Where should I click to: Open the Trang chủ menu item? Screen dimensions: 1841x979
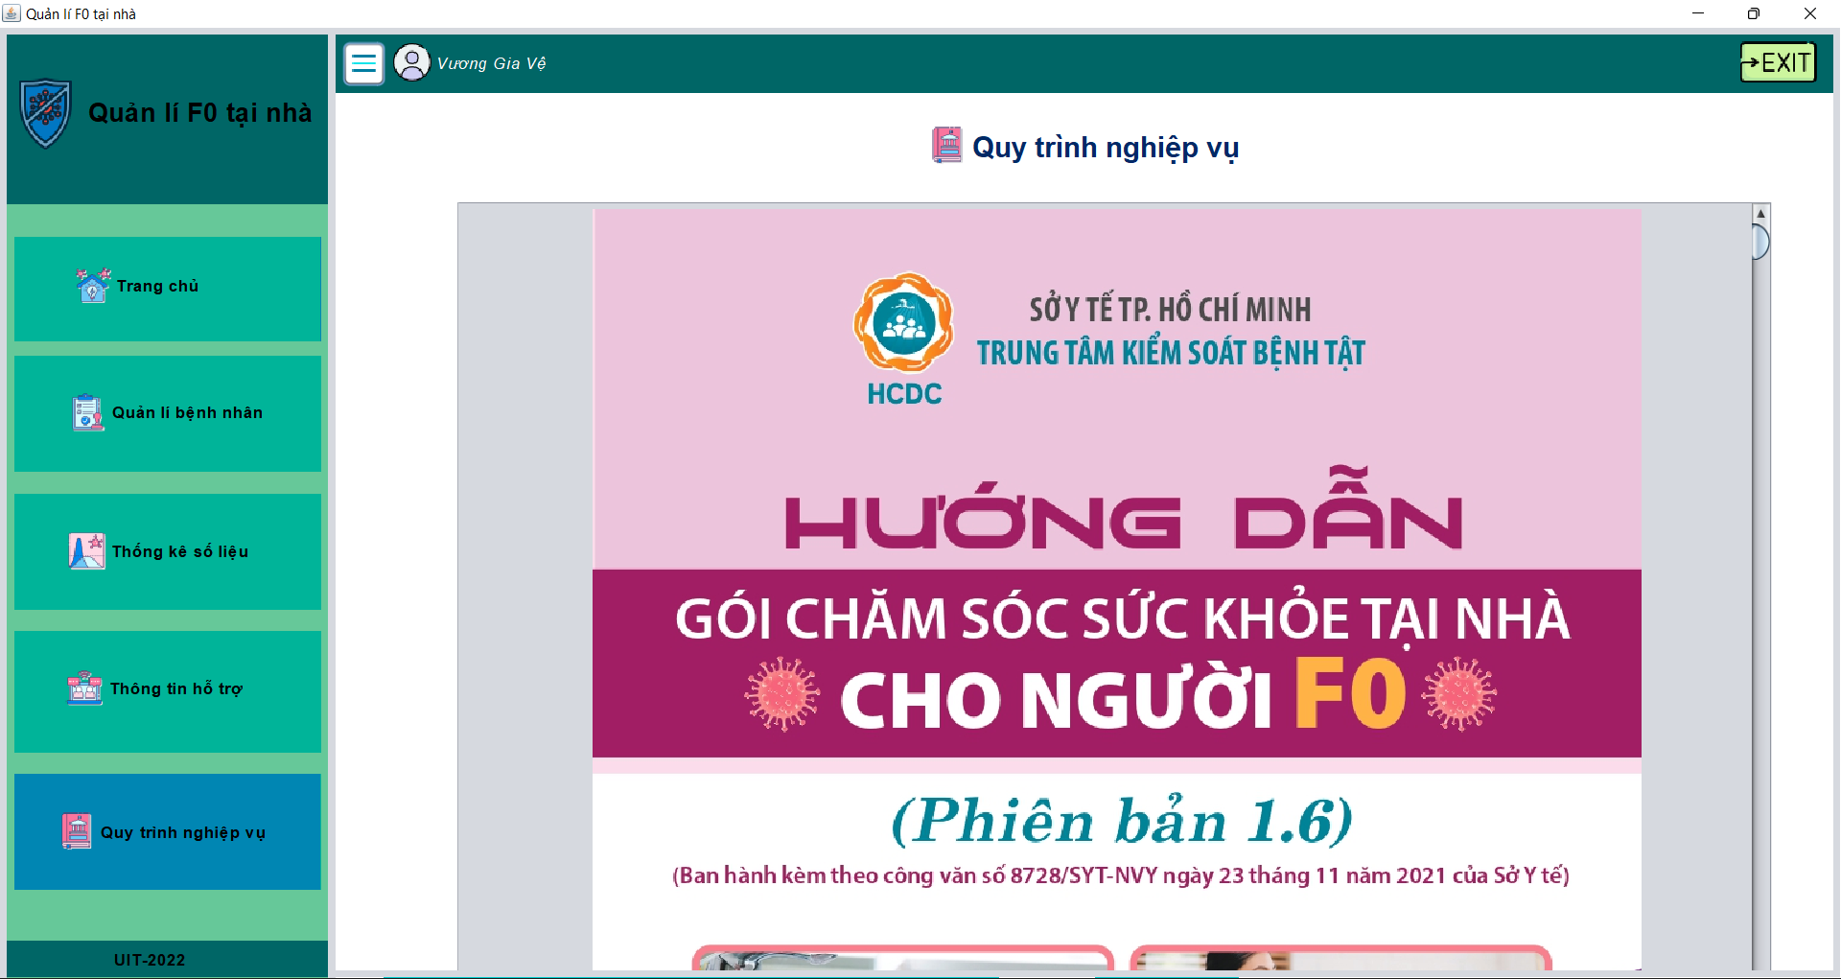(x=168, y=289)
